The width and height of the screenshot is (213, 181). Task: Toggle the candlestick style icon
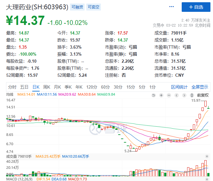pyautogui.click(x=192, y=95)
